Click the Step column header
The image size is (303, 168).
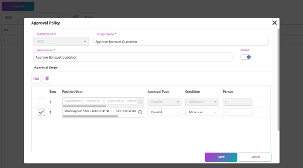(52, 92)
